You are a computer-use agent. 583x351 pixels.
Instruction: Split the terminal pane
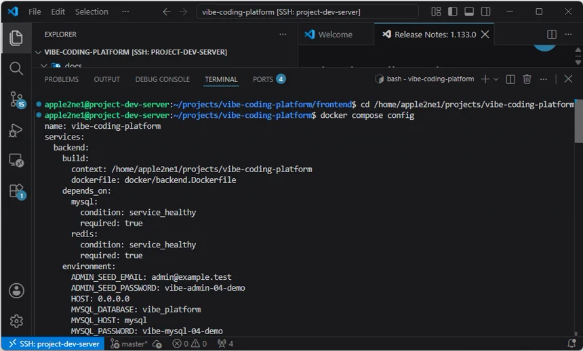(x=510, y=79)
